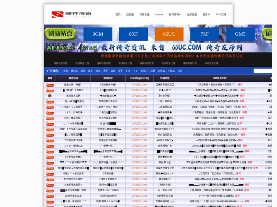Screen dimensions: 277x207
Task: Click brown round icon beside 永恒复古沉默
Action: [50, 96]
